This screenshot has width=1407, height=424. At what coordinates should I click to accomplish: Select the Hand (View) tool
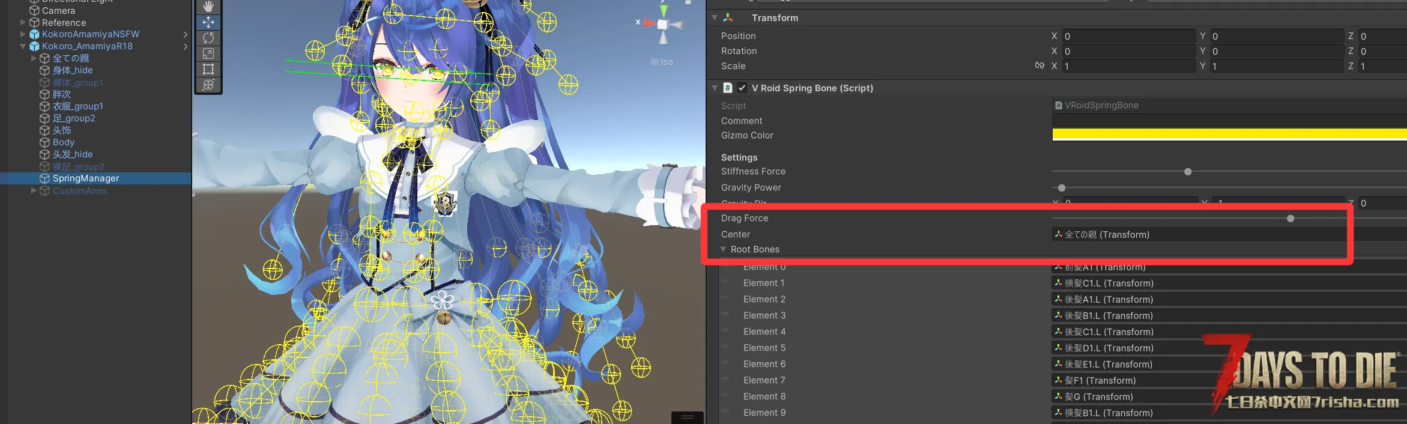click(x=208, y=7)
